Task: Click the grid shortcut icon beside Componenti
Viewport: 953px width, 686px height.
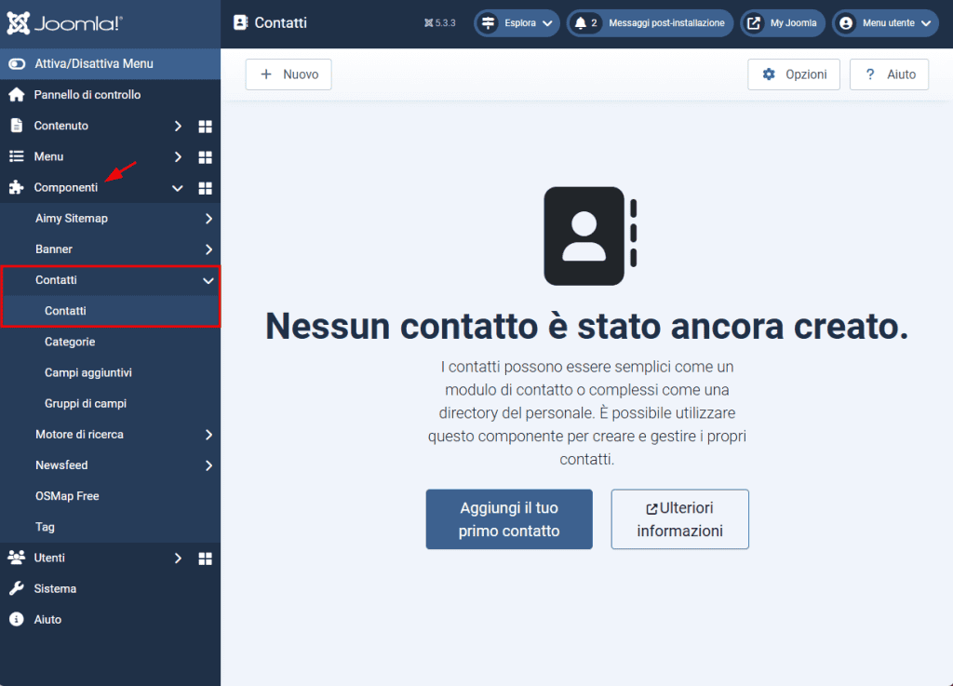Action: 205,187
